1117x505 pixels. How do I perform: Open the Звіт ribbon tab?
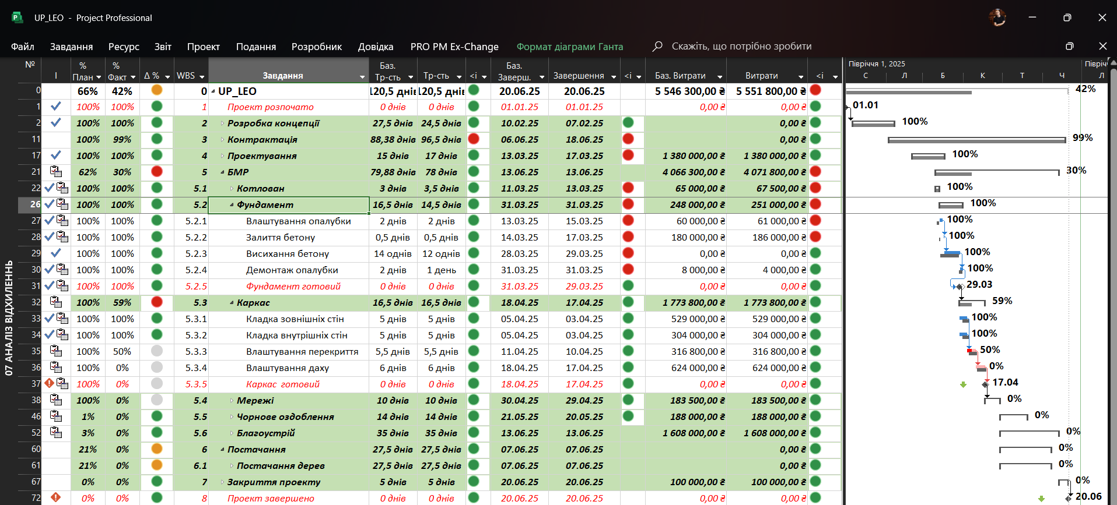163,47
